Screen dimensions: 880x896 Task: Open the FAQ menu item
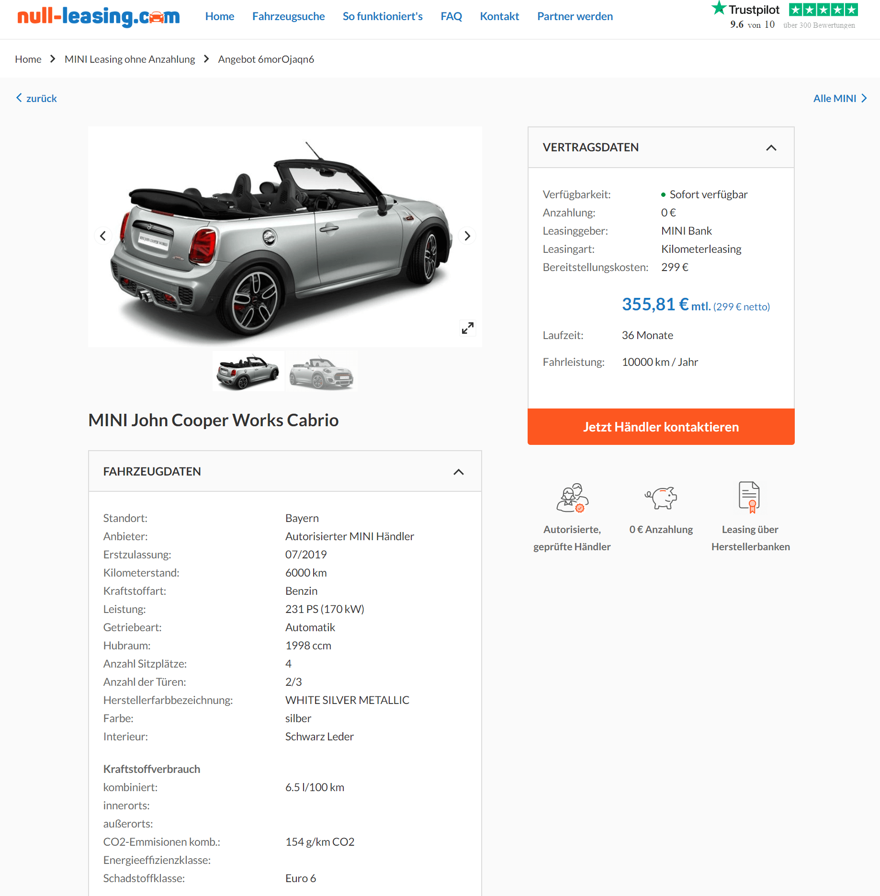[x=451, y=16]
